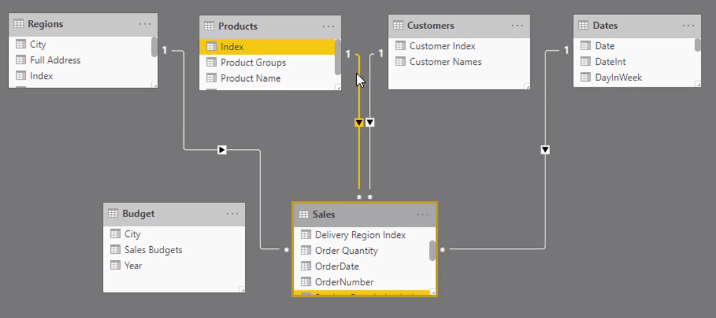Screen dimensions: 716x318
Task: Click the column icon beside City in Regions
Action: [21, 44]
